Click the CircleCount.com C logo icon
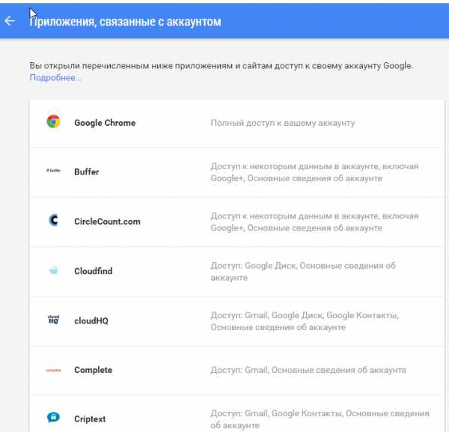449x432 pixels. (54, 220)
